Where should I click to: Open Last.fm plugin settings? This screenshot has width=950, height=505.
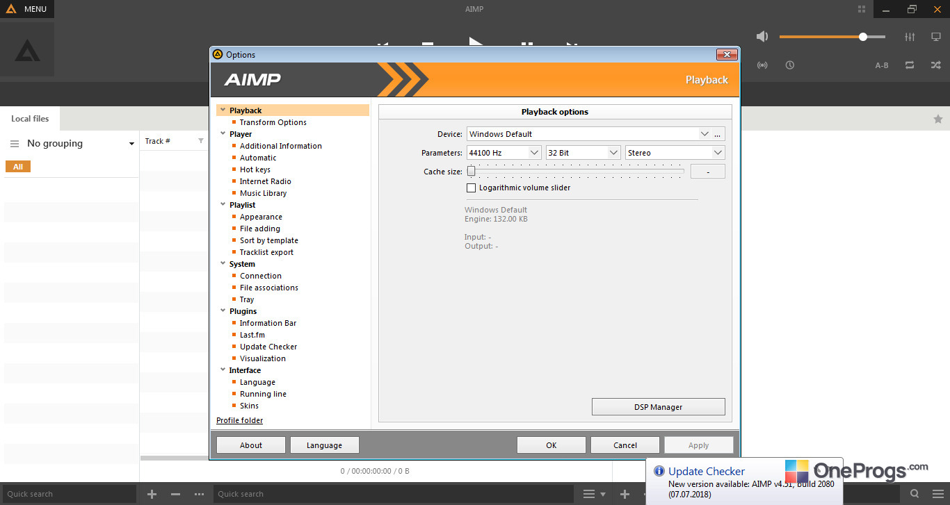point(252,335)
